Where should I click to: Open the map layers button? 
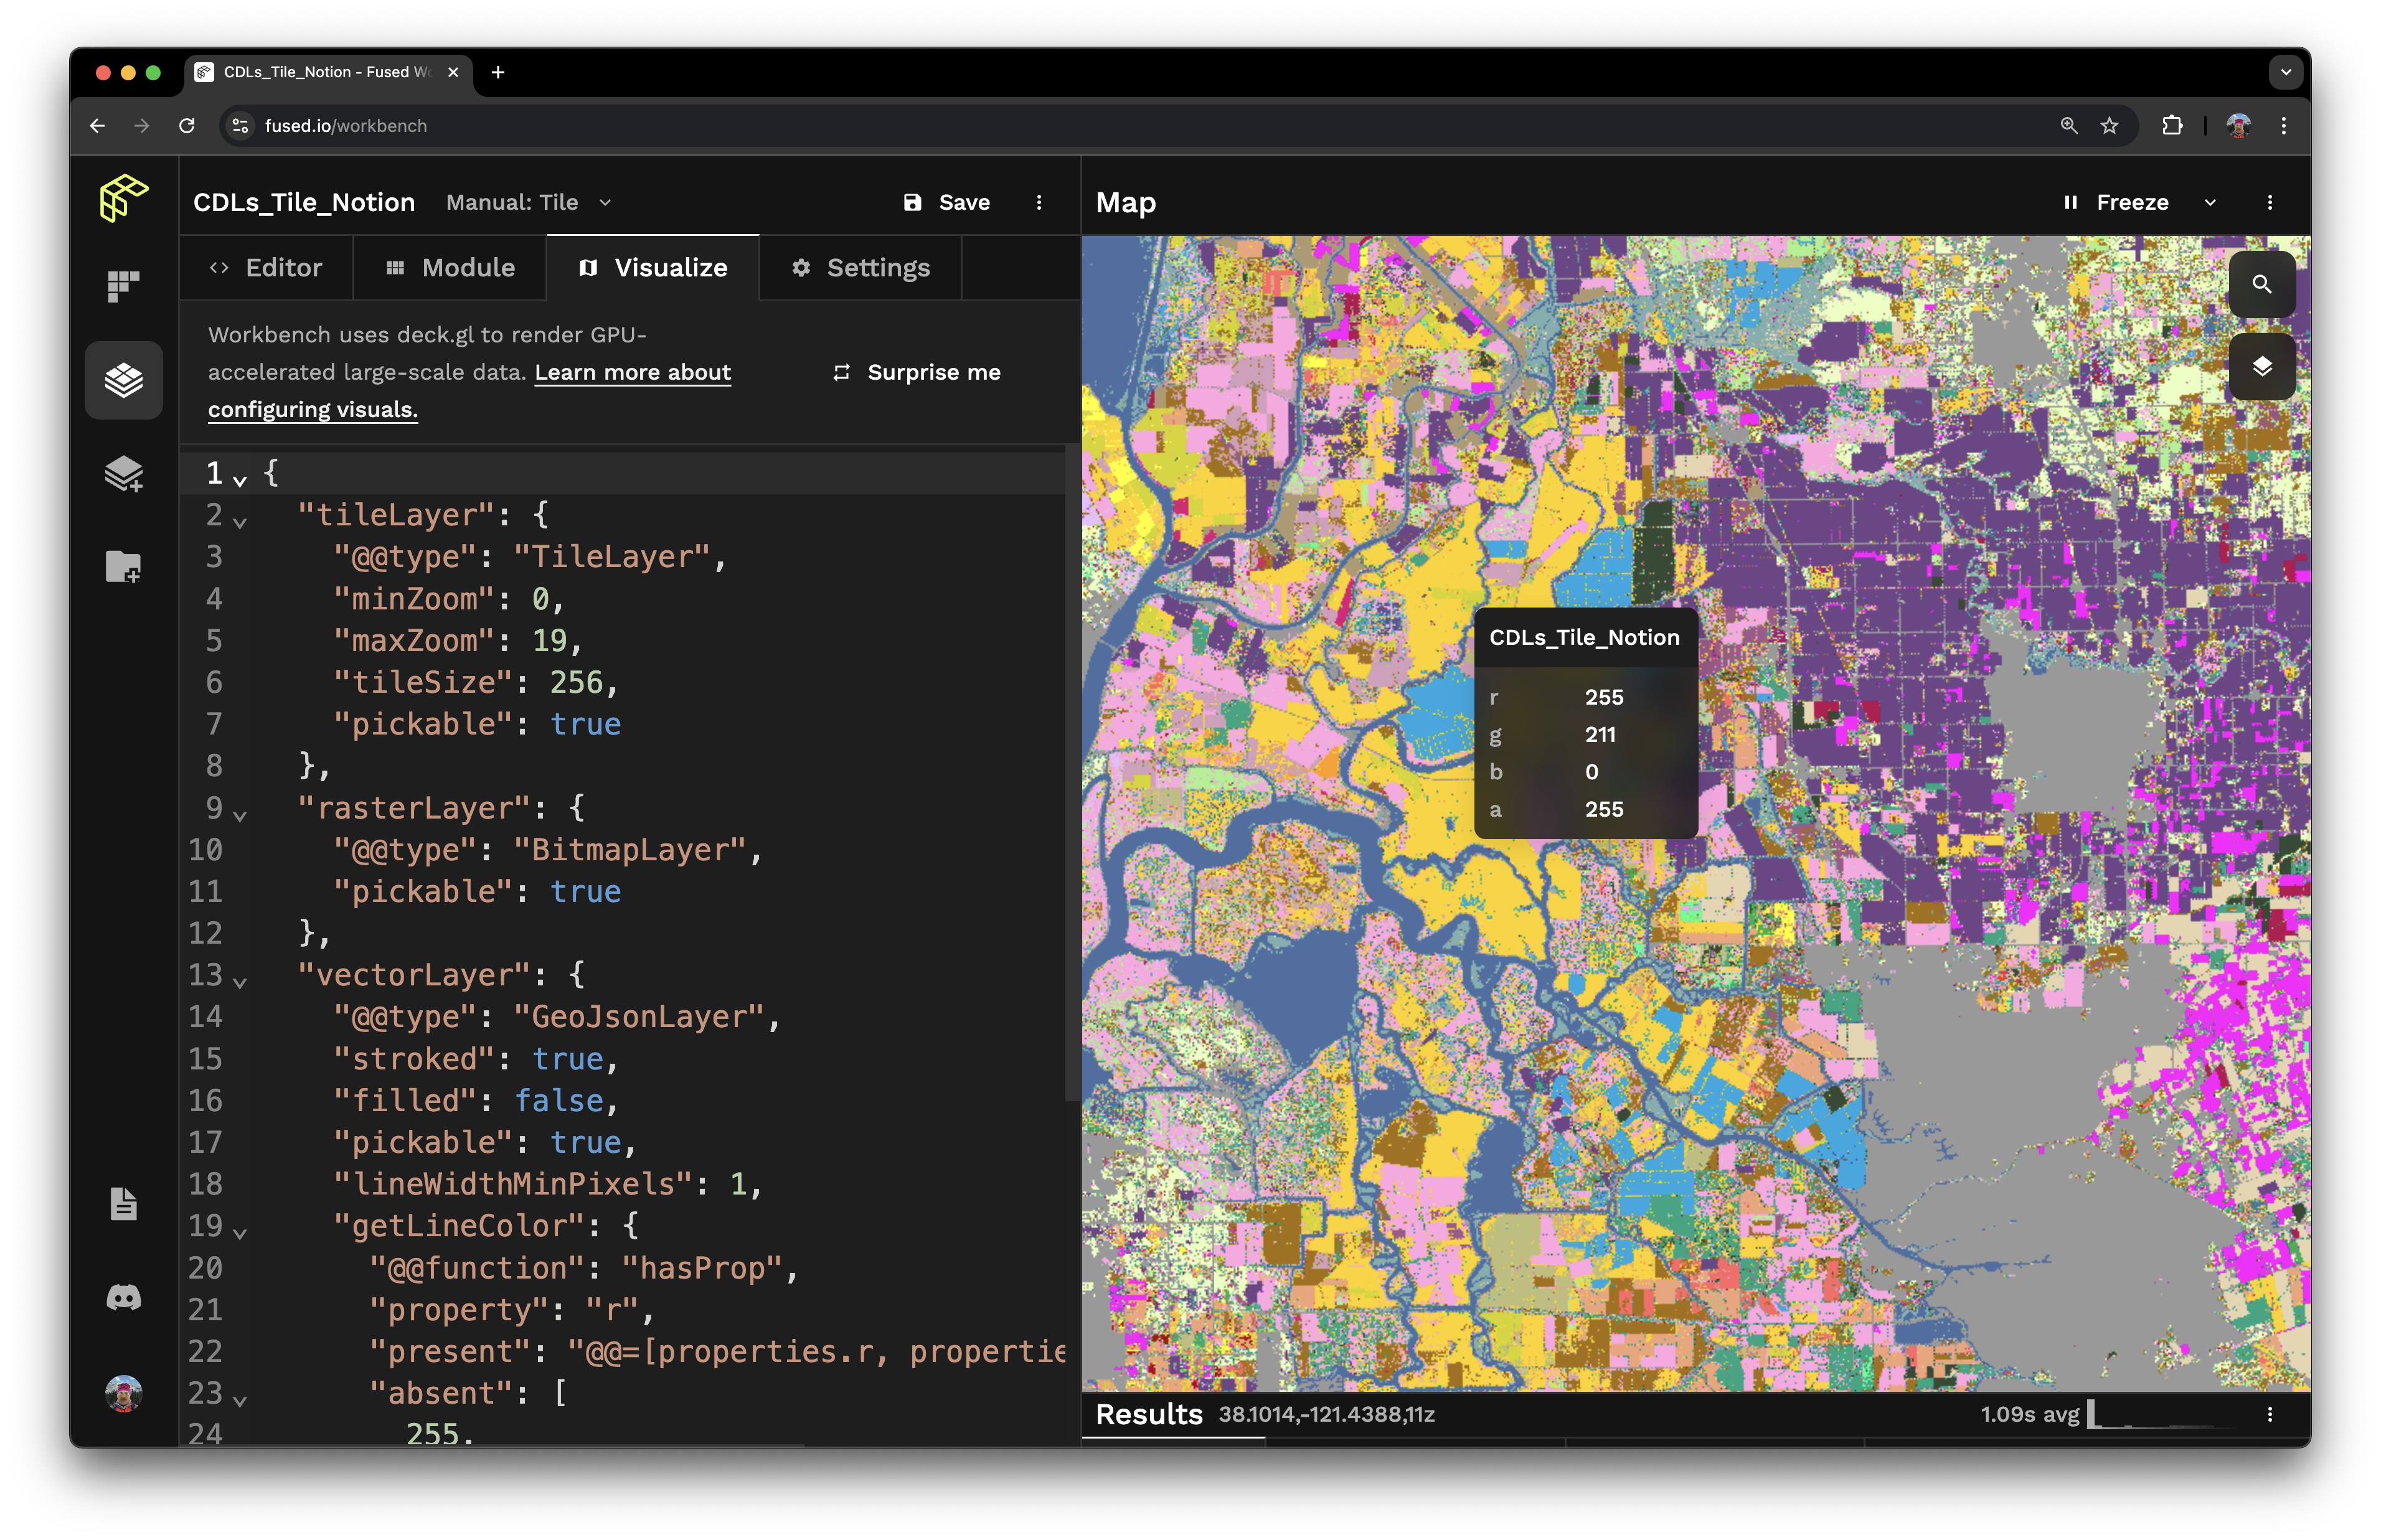pyautogui.click(x=2261, y=367)
